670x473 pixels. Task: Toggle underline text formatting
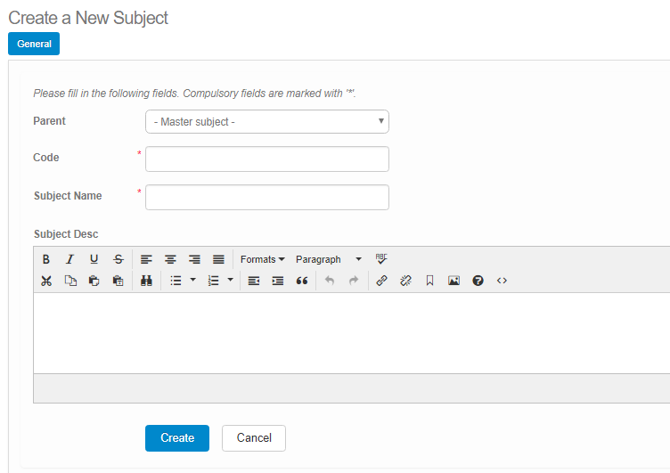tap(94, 259)
